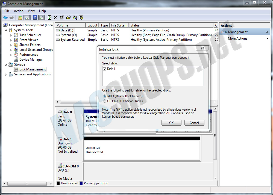Click the left tree scroll right arrow
This screenshot has width=273, height=195.
tap(51, 184)
